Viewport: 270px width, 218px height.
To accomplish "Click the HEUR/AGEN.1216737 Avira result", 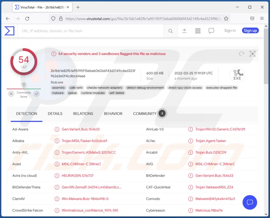I will pos(78,176).
